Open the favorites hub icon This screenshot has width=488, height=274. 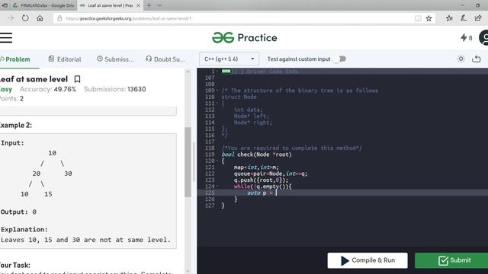point(449,18)
